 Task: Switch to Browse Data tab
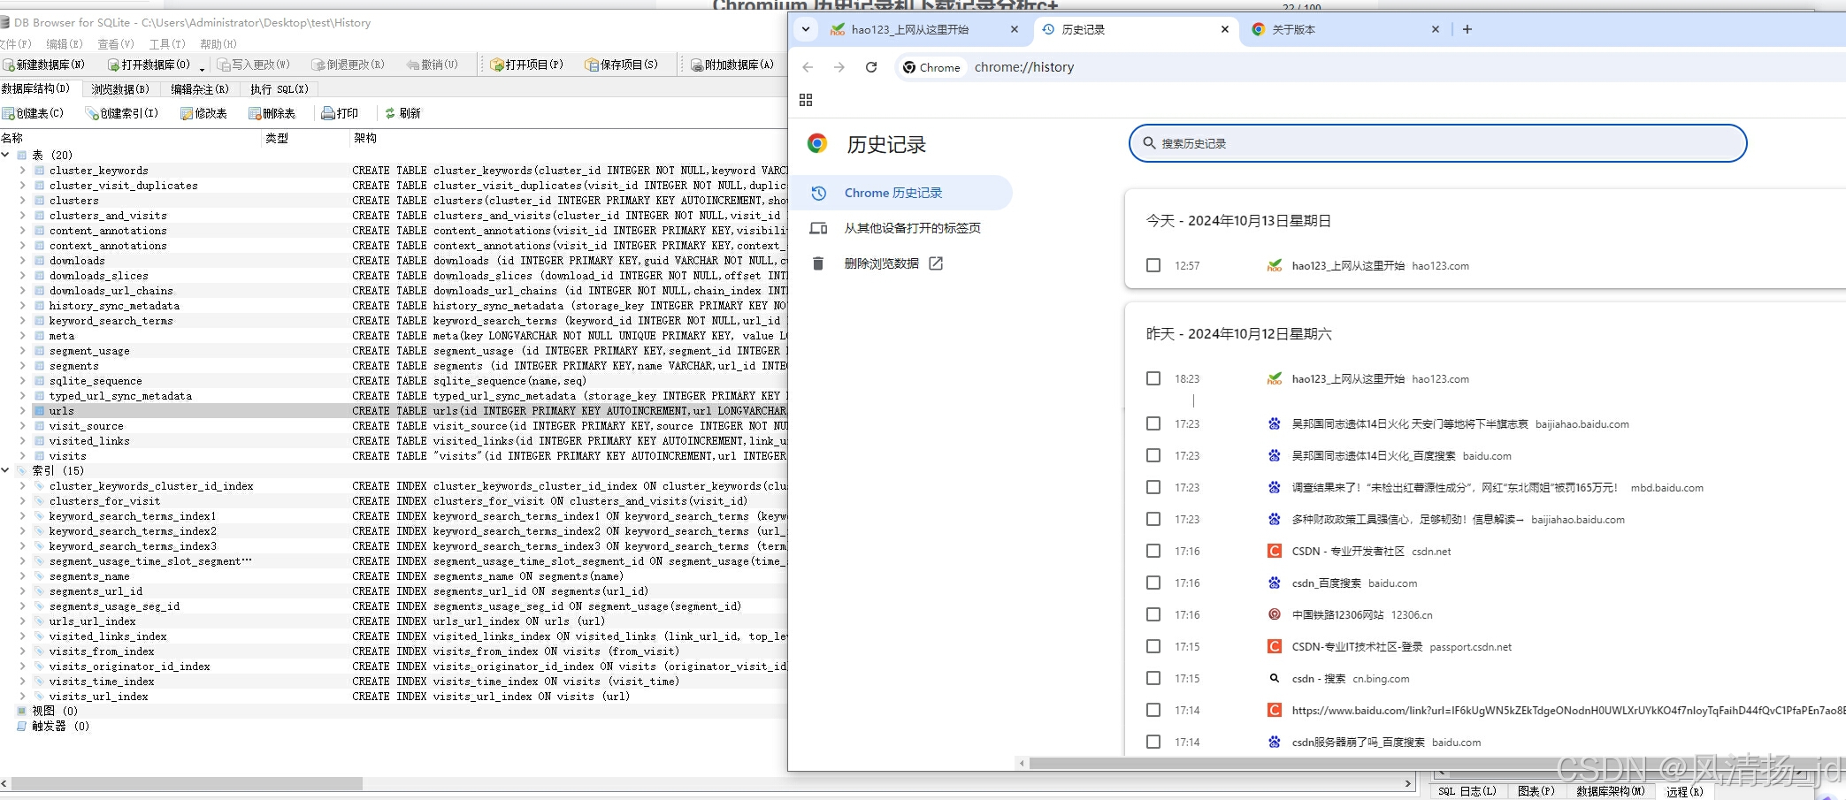(x=120, y=89)
